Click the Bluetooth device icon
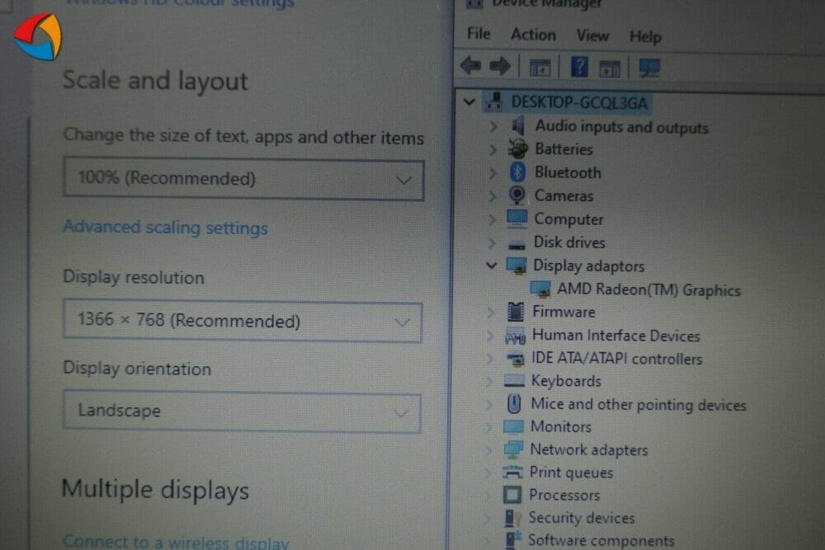Viewport: 825px width, 550px height. pos(517,172)
